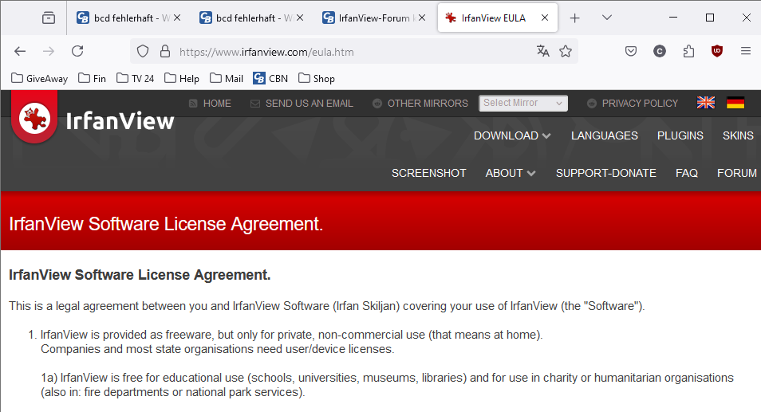761x412 pixels.
Task: Open OTHER MIRRORS link
Action: tap(427, 104)
